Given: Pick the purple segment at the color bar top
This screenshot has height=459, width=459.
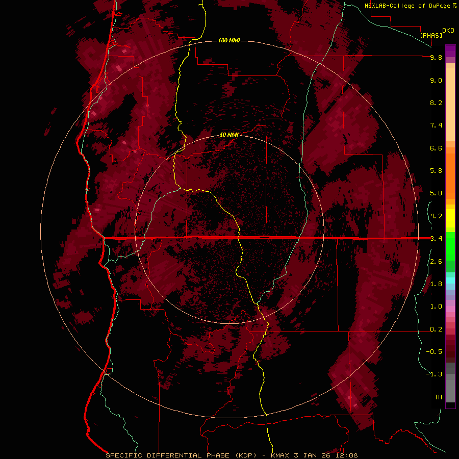Looking at the screenshot, I should pyautogui.click(x=450, y=51).
